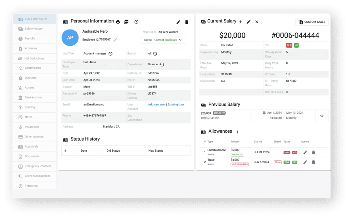Open Appraisals in sidebar

34,146
